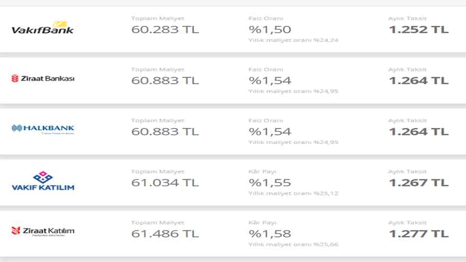Click Halkbank monthly installment 1.264 TL

tap(418, 132)
